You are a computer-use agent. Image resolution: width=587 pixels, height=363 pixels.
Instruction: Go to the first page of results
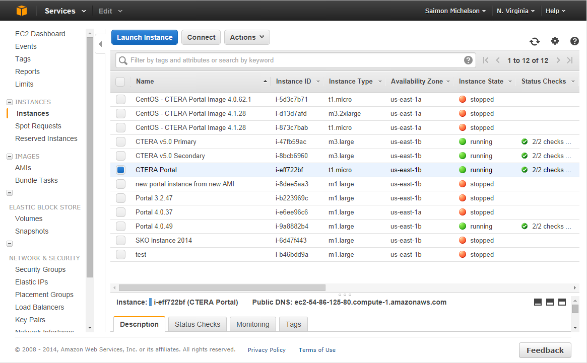pyautogui.click(x=486, y=60)
